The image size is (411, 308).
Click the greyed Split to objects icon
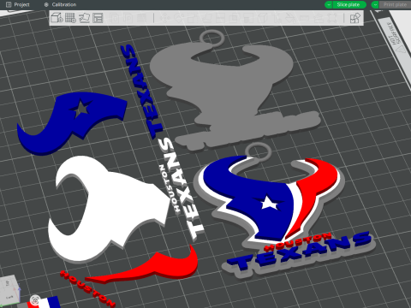click(x=115, y=18)
